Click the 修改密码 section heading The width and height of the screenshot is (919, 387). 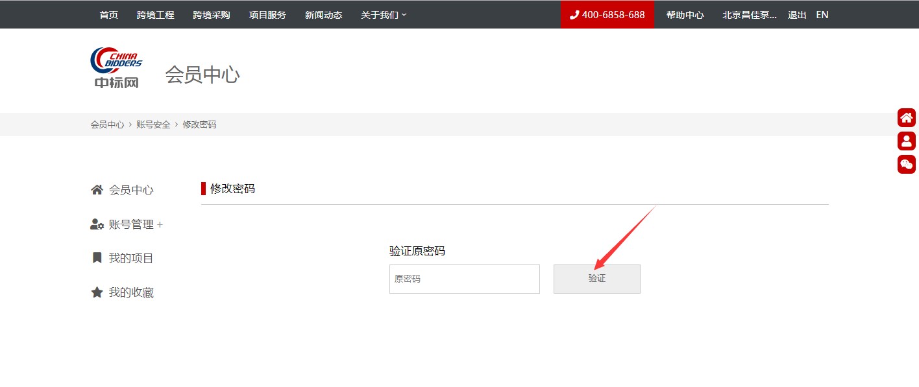click(232, 189)
